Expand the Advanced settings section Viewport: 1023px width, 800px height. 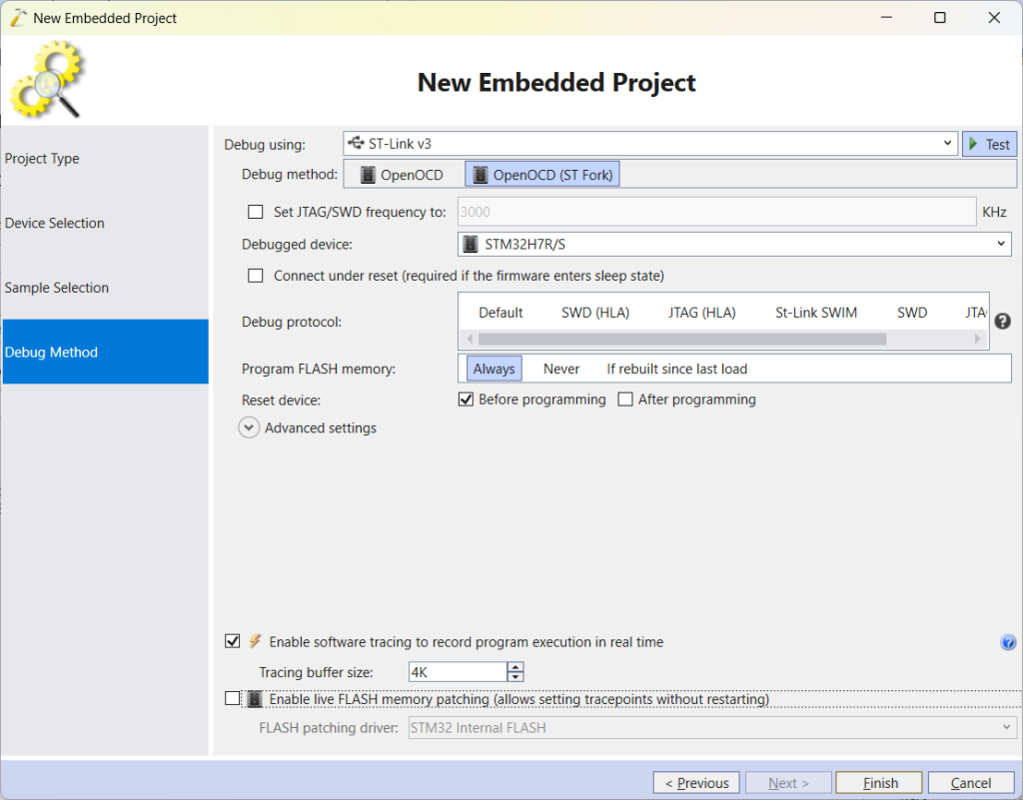pos(248,426)
